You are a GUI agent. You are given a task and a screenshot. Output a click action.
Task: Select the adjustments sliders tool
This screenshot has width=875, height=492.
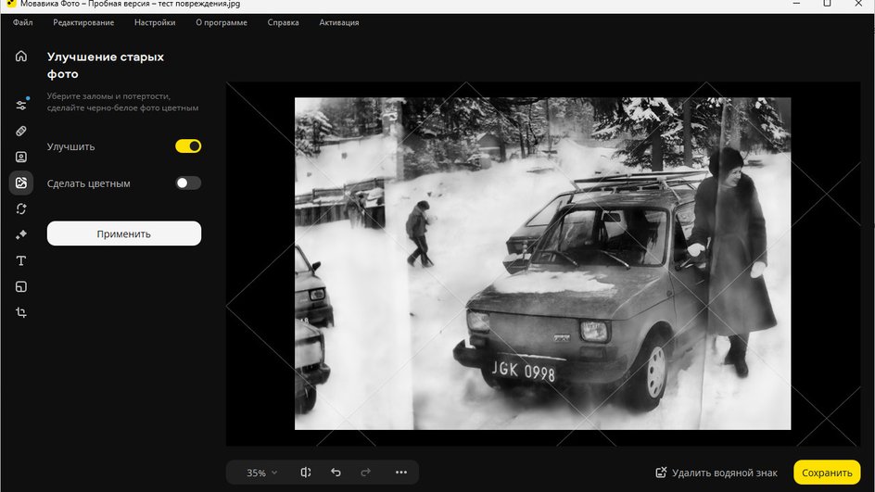click(x=21, y=105)
